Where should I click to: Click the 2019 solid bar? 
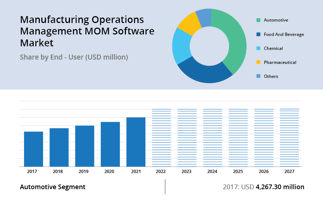point(85,146)
